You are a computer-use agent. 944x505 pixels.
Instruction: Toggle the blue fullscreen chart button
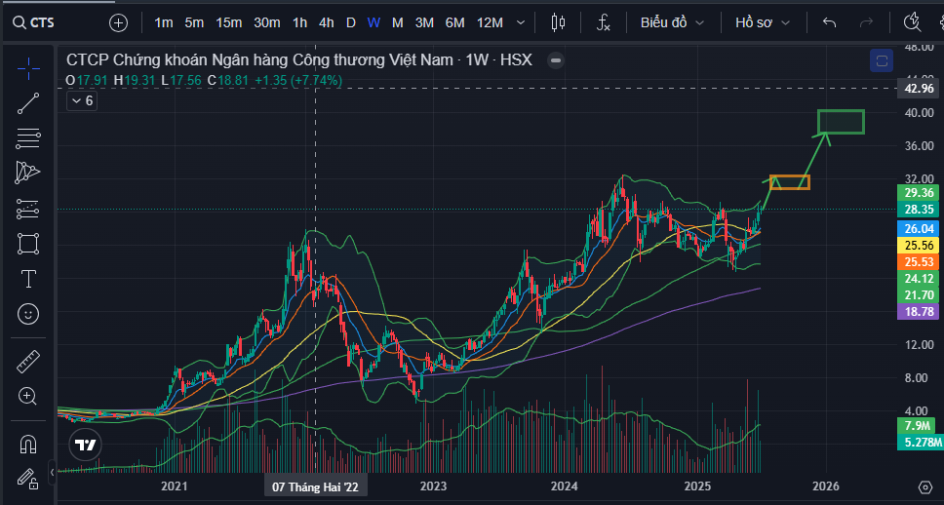[882, 61]
